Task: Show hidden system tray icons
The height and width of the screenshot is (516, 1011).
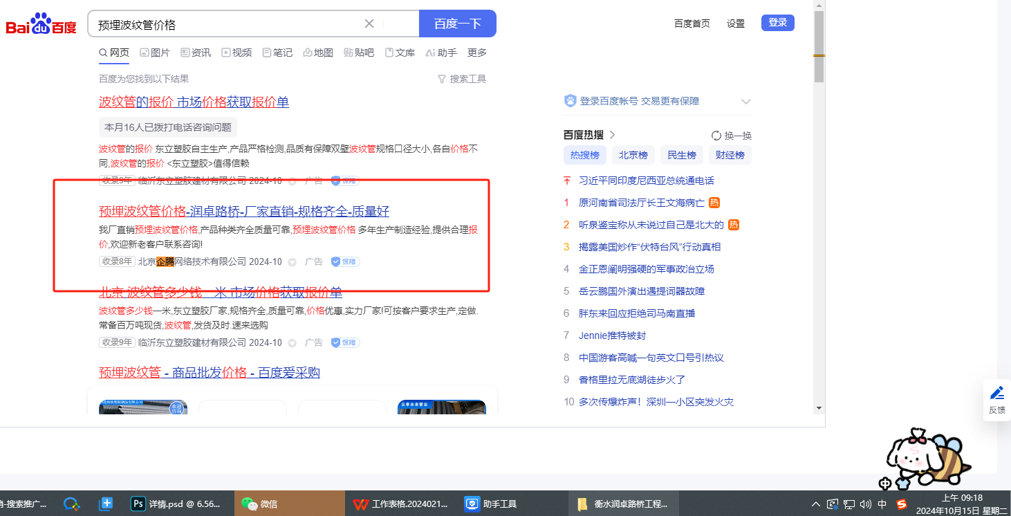Action: [x=816, y=504]
